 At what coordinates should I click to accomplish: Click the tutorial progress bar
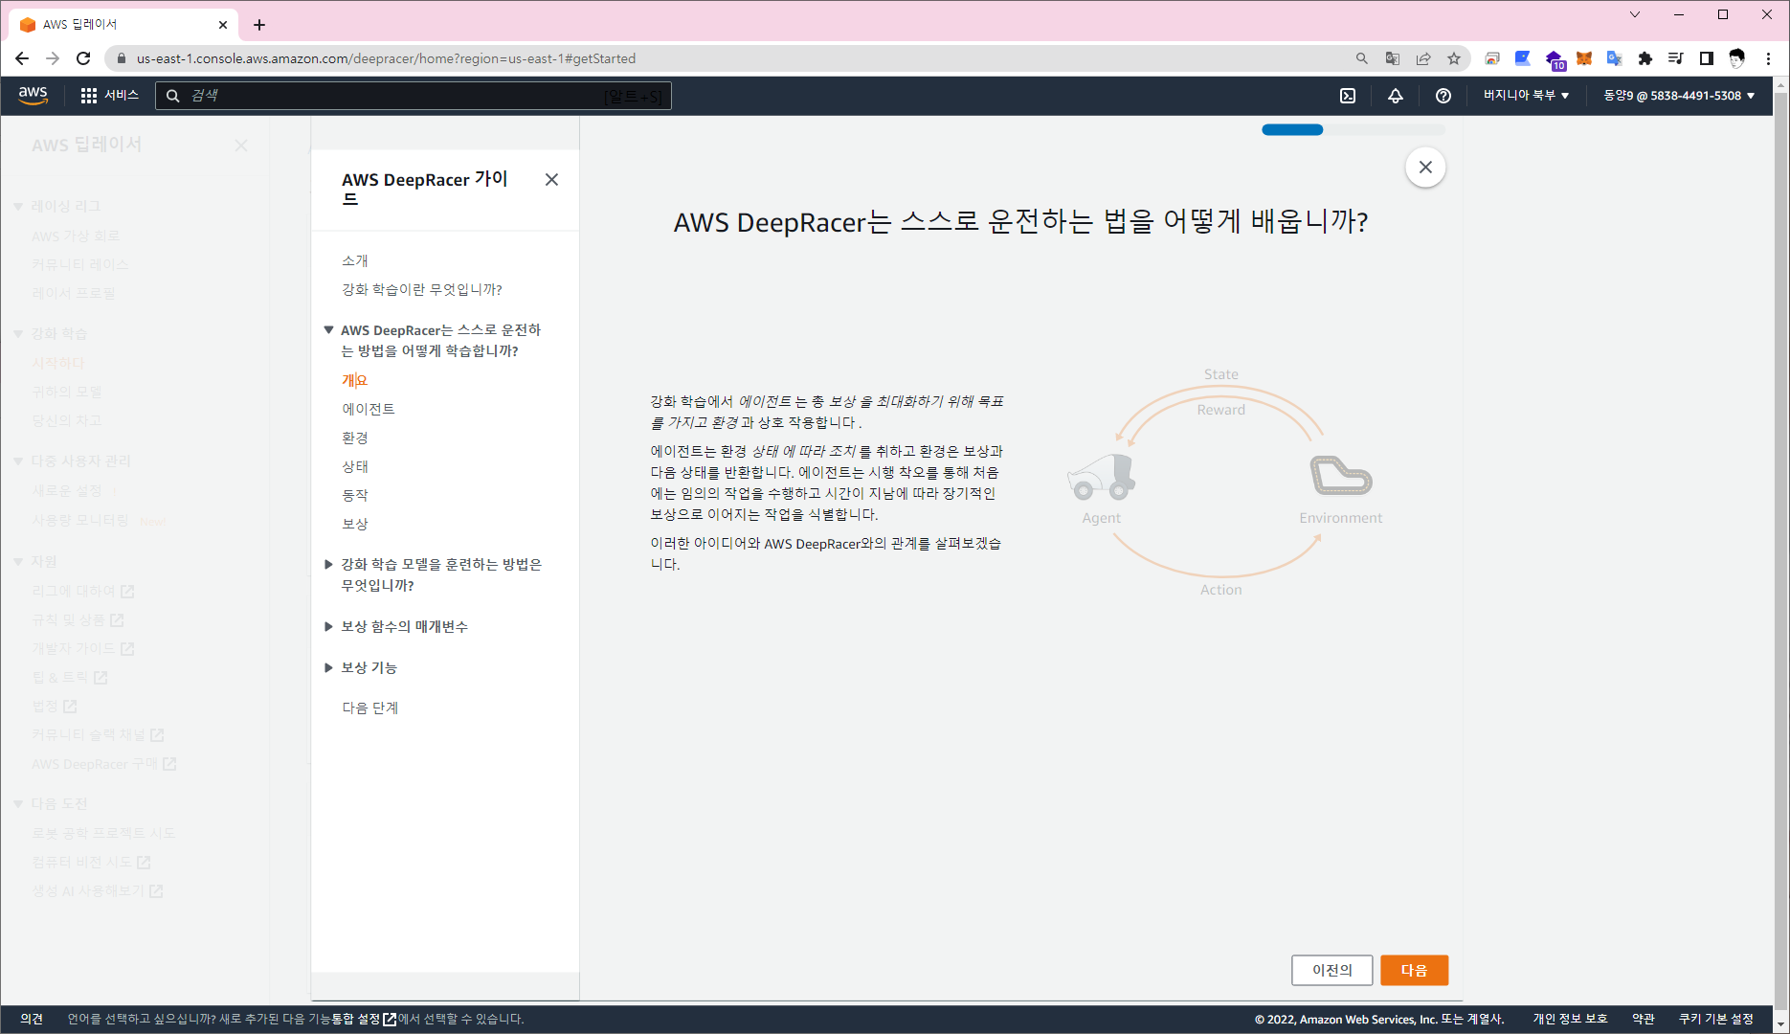click(x=1353, y=130)
